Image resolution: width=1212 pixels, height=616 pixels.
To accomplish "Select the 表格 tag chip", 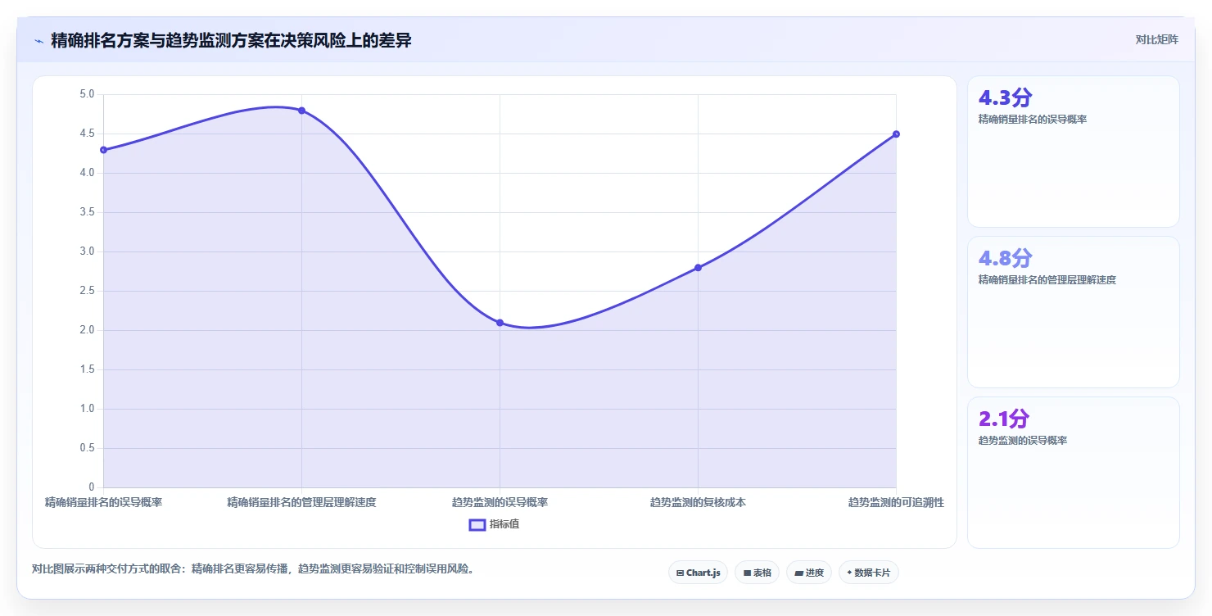I will tap(757, 573).
